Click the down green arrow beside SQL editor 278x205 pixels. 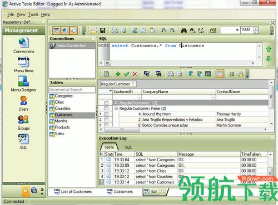(x=269, y=59)
